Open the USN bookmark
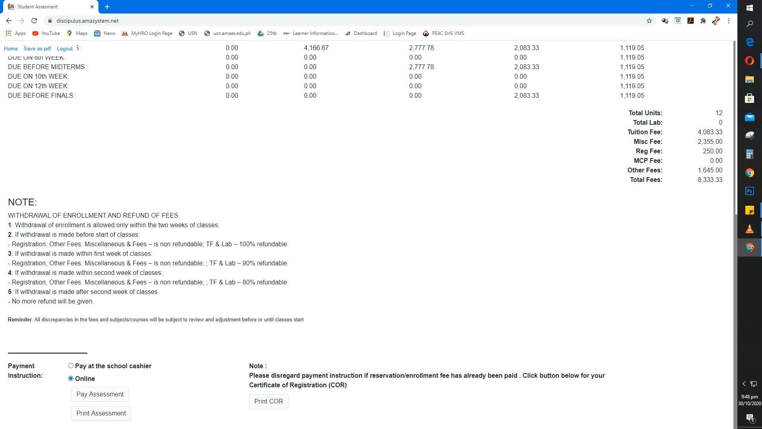Image resolution: width=762 pixels, height=429 pixels. 188,33
